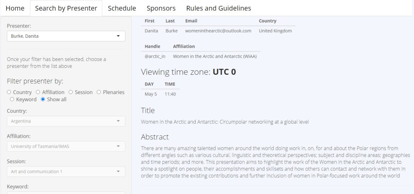Select the Country radio button
Screen dimensions: 414x194
tap(9, 92)
